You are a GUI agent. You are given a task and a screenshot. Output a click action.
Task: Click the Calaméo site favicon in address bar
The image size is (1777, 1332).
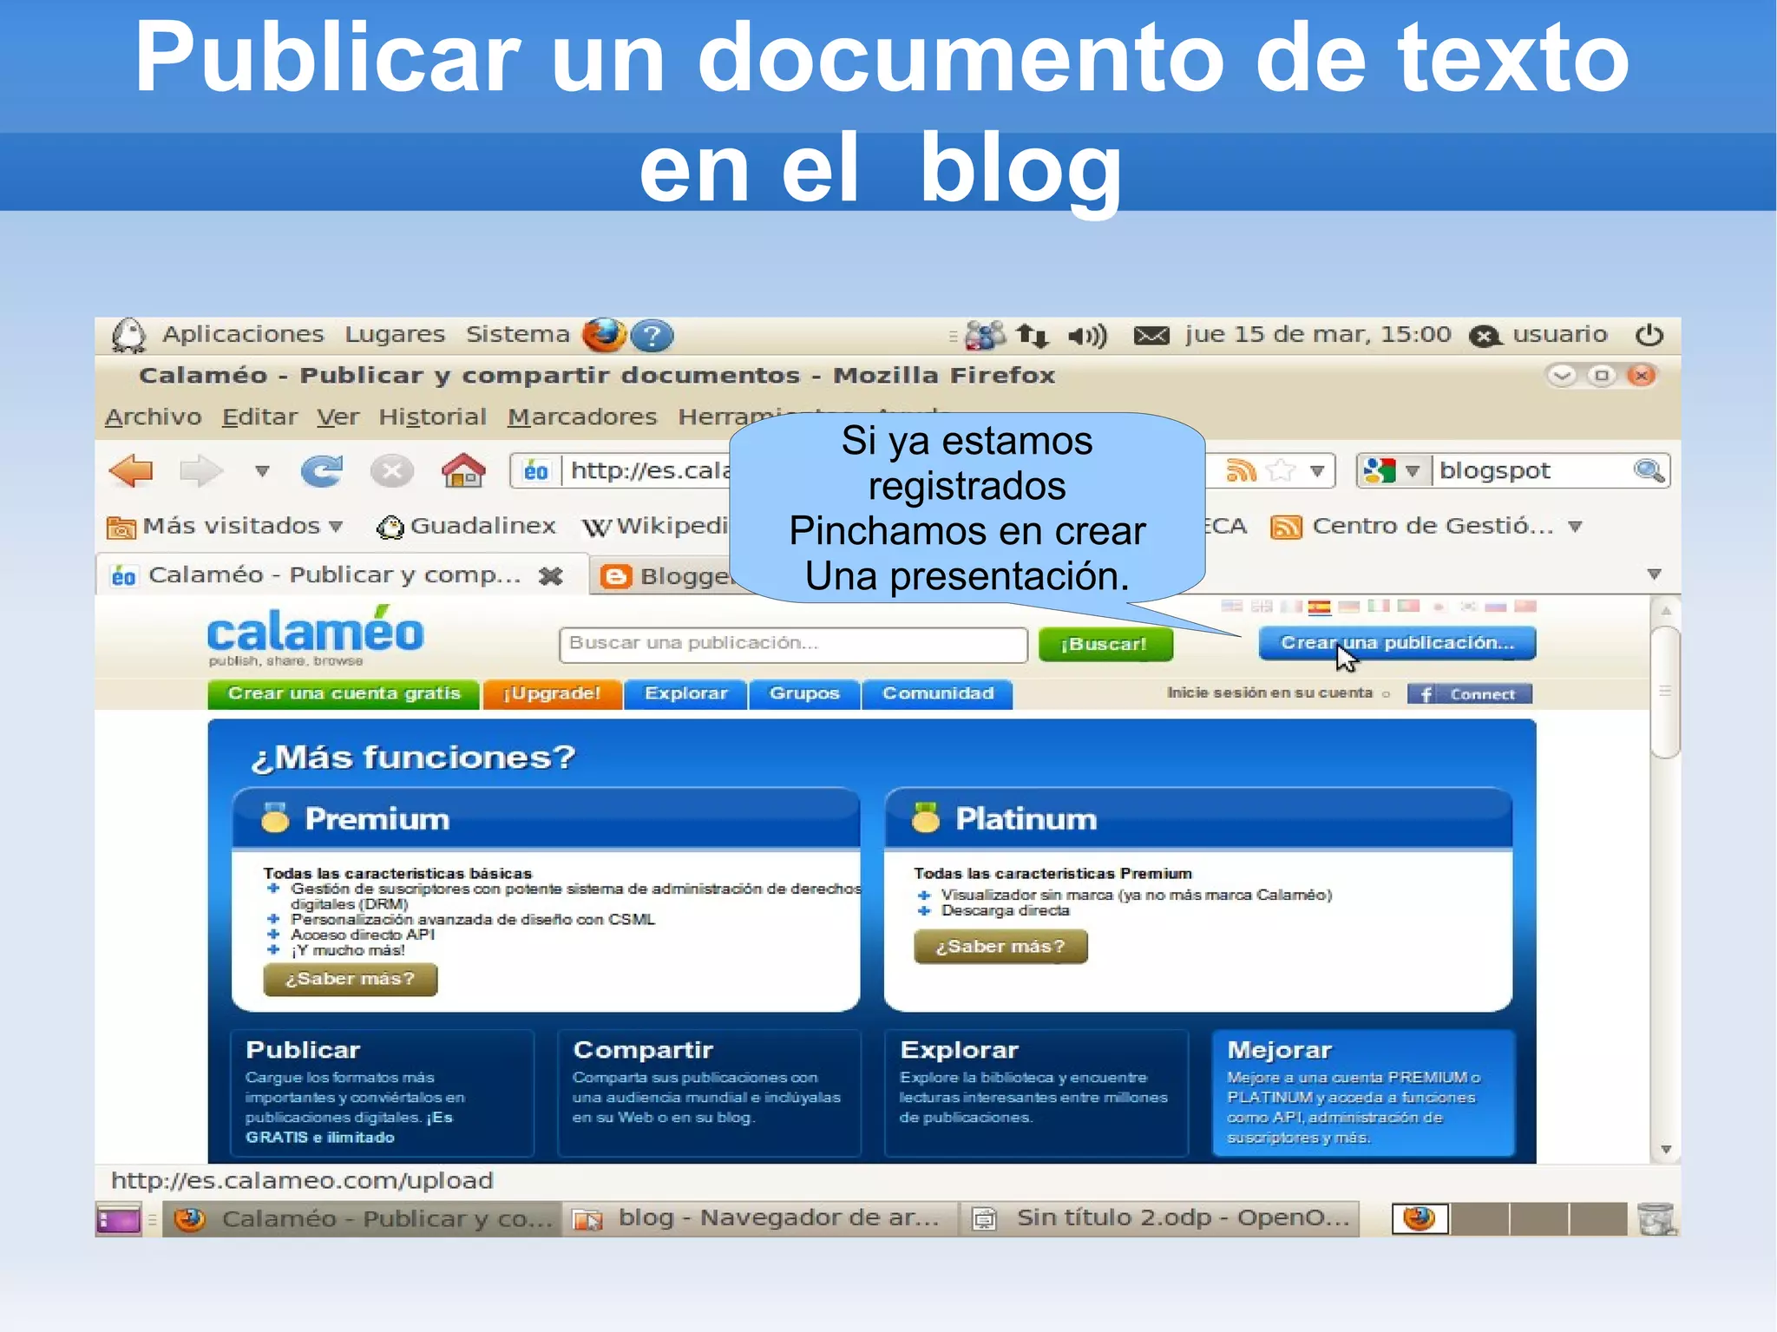[536, 471]
